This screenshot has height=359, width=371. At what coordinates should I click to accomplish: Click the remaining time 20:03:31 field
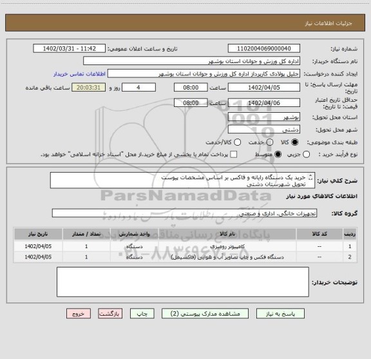pos(88,88)
